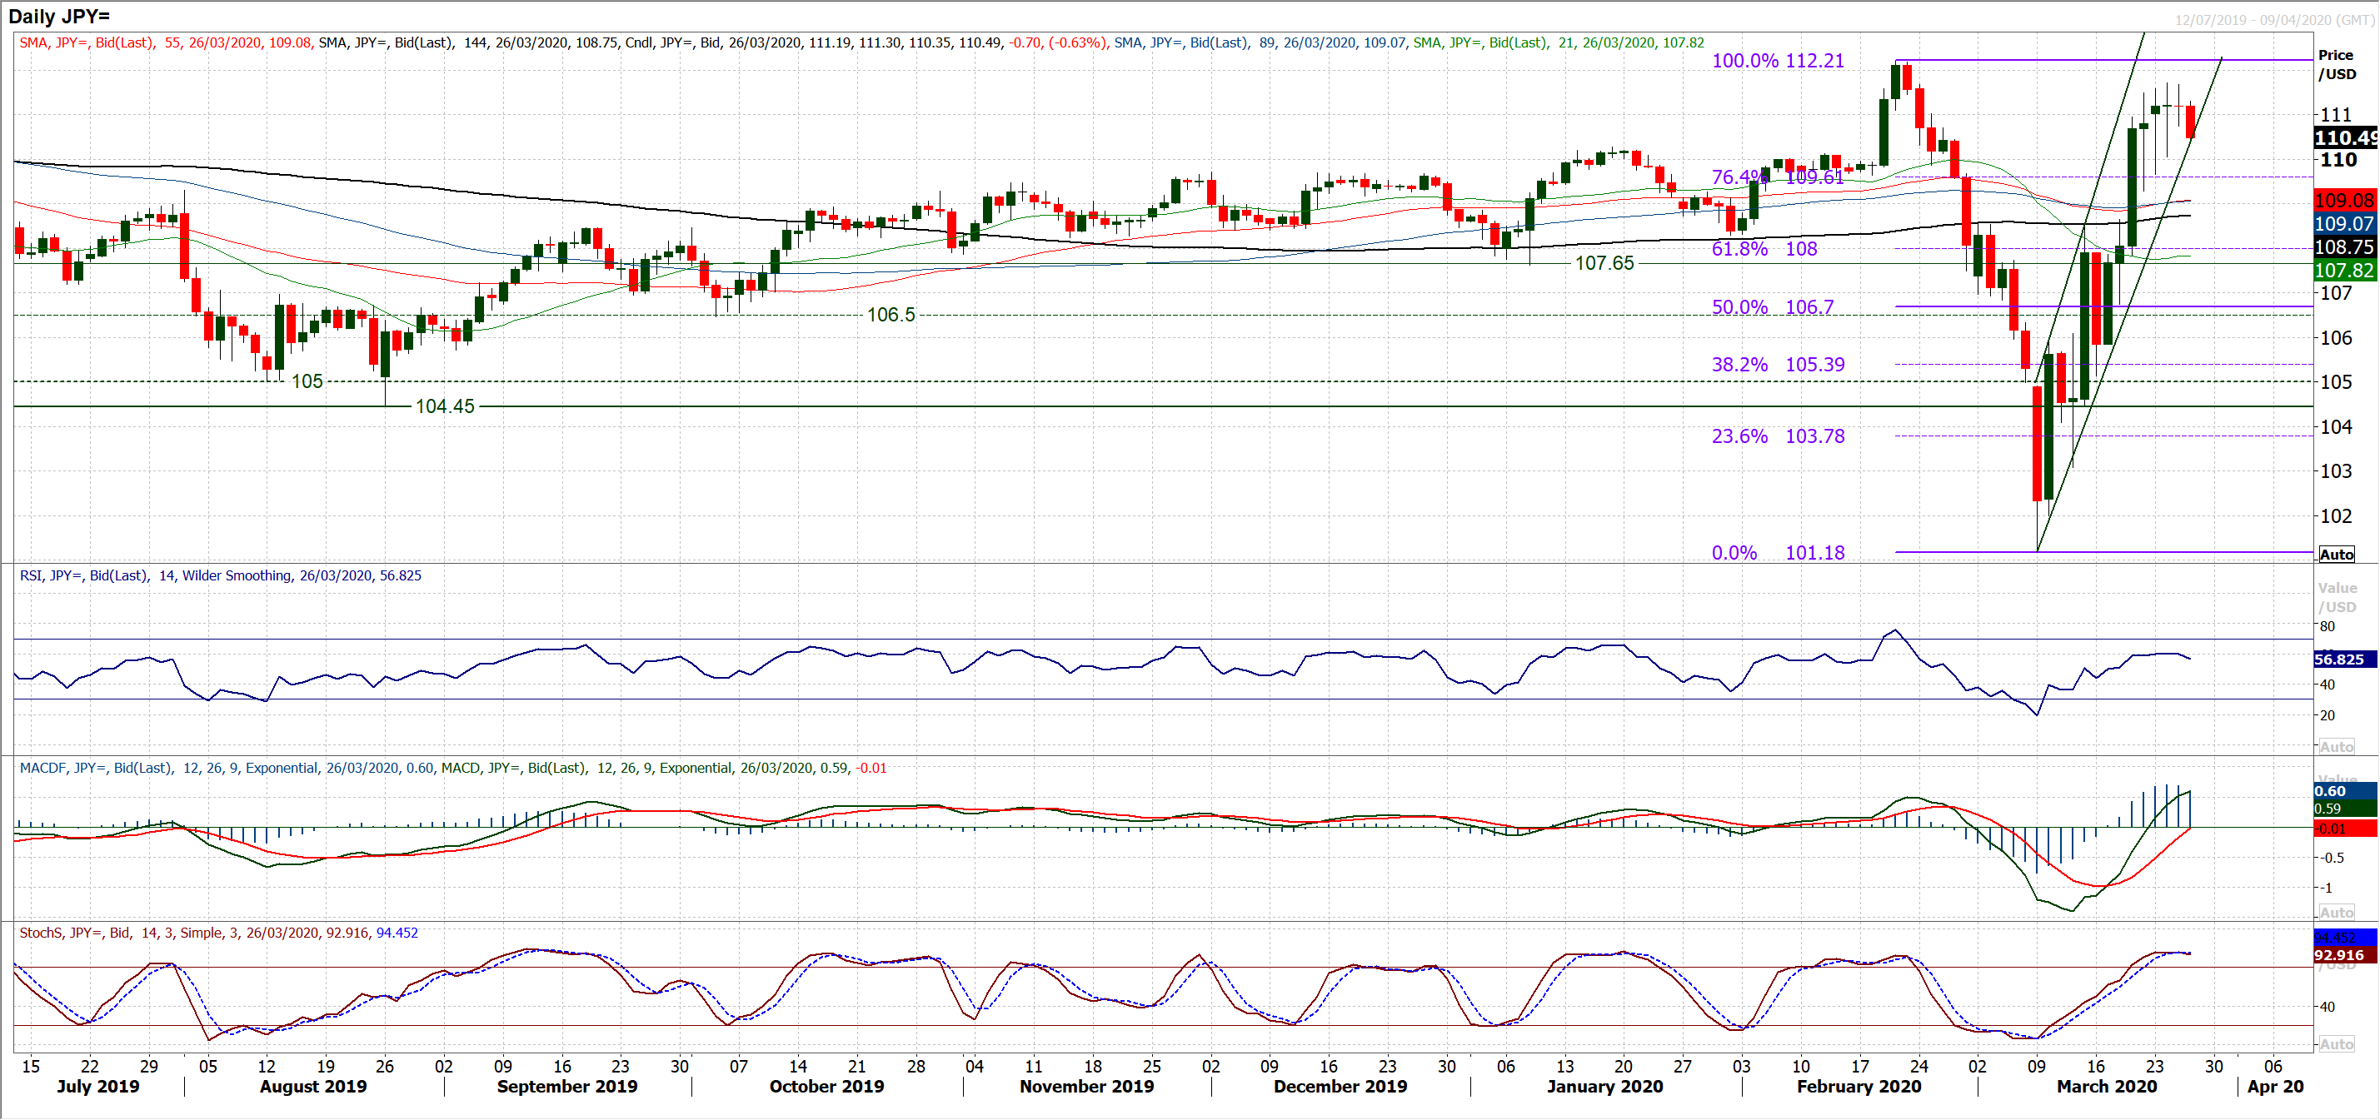Click the Auto button in MACD panel
2380x1120 pixels.
pos(2337,913)
